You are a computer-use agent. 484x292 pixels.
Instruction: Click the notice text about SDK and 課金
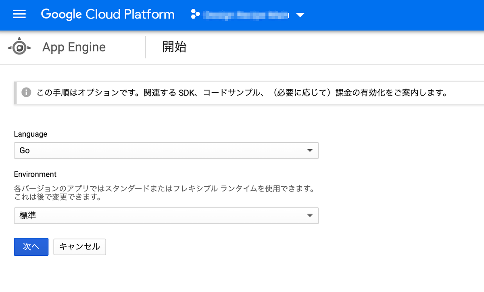[x=242, y=93]
